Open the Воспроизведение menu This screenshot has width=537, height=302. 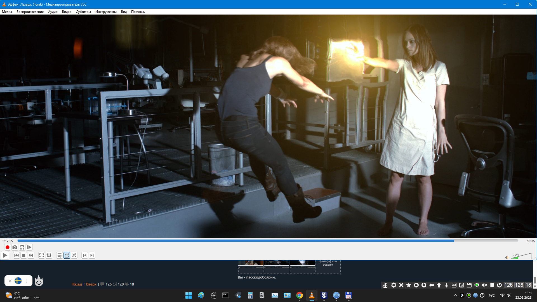point(30,12)
